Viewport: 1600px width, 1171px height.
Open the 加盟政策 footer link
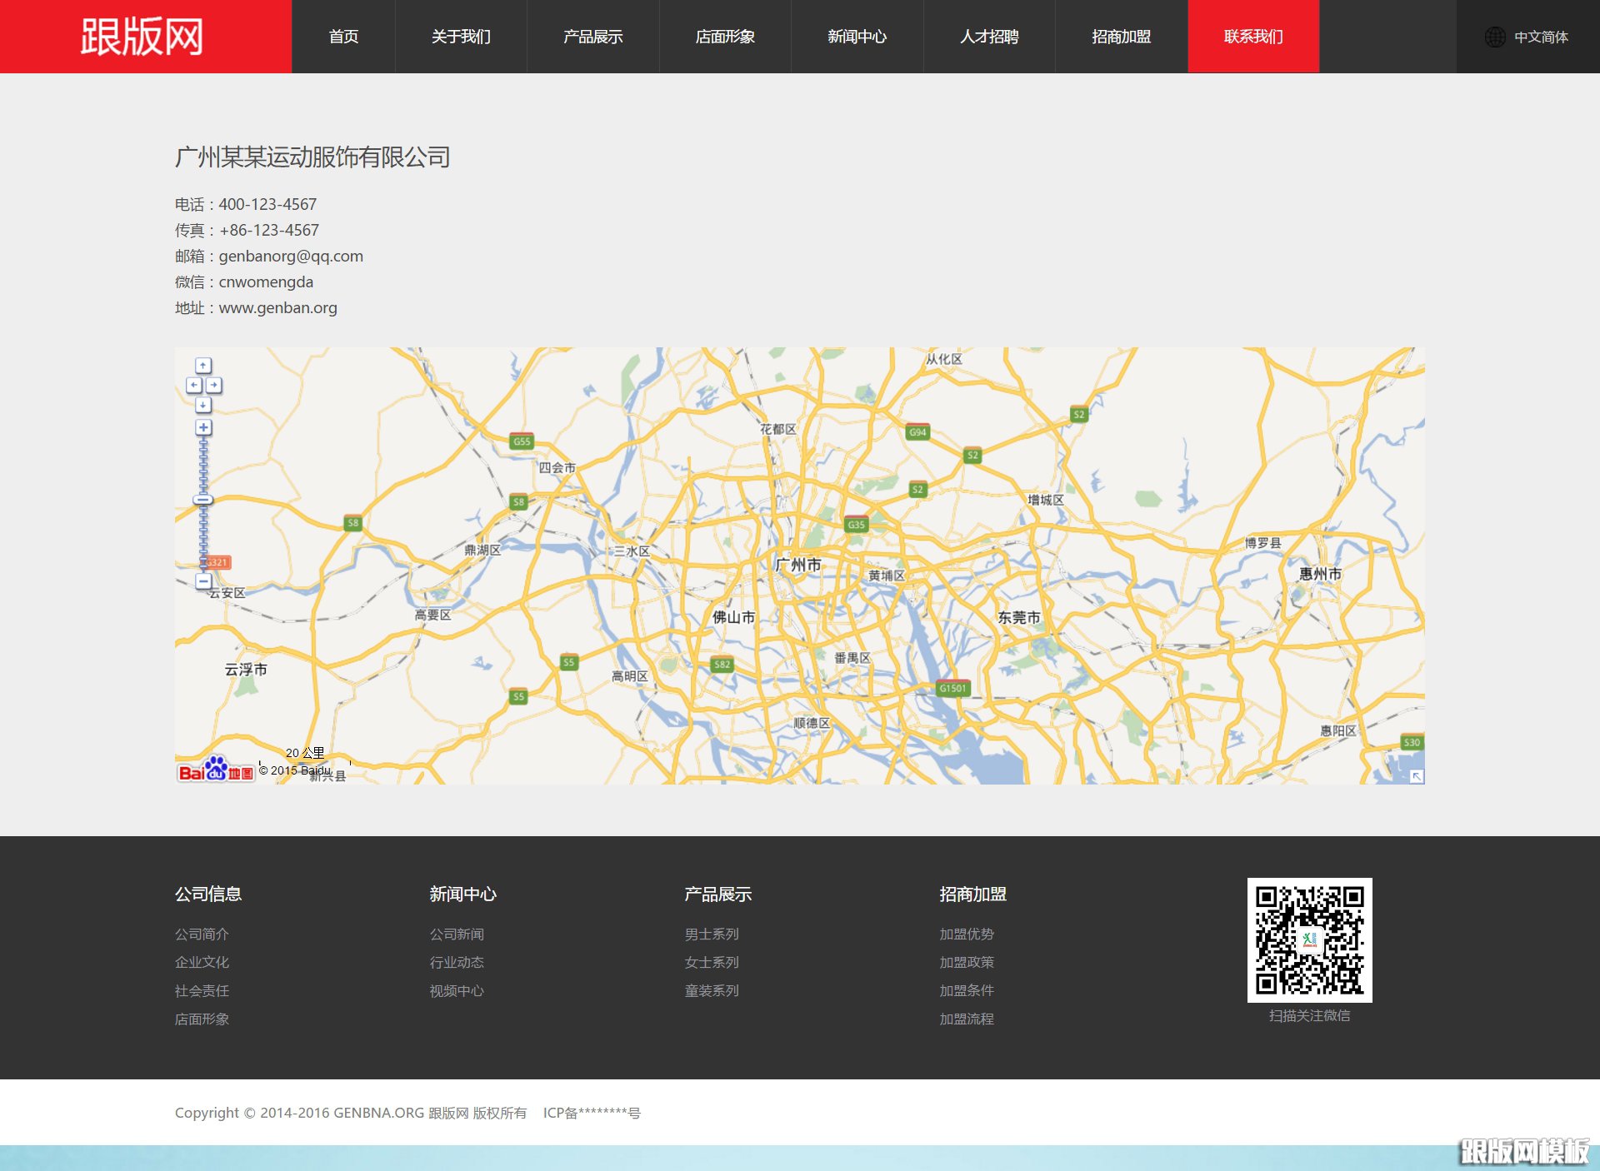(x=967, y=963)
